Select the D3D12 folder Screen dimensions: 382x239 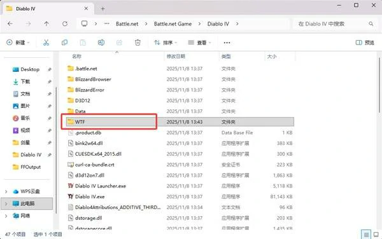(180, 100)
